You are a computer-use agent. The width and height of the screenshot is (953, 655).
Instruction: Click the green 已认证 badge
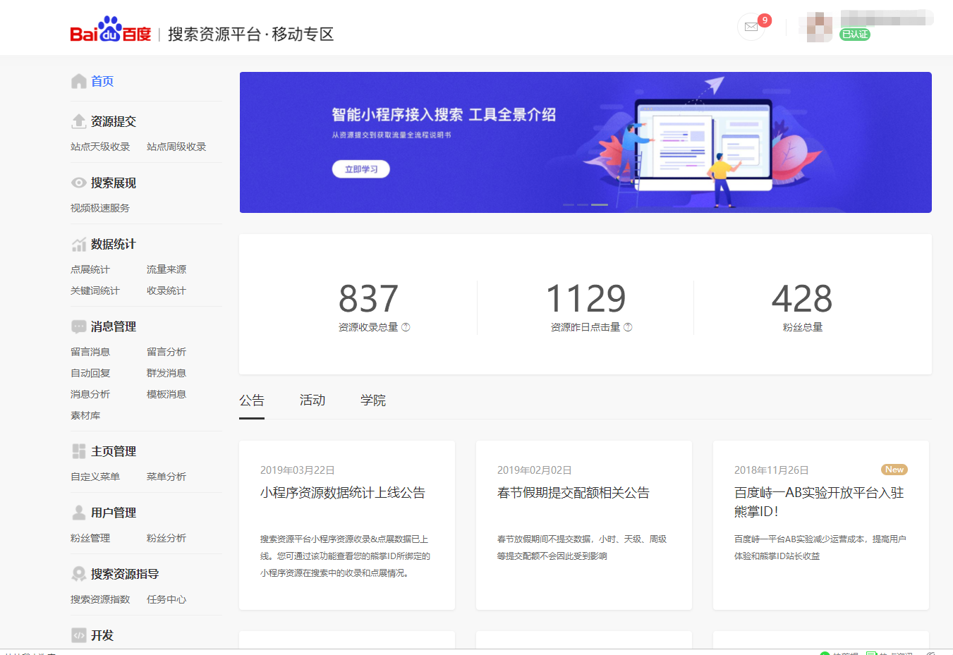(855, 35)
